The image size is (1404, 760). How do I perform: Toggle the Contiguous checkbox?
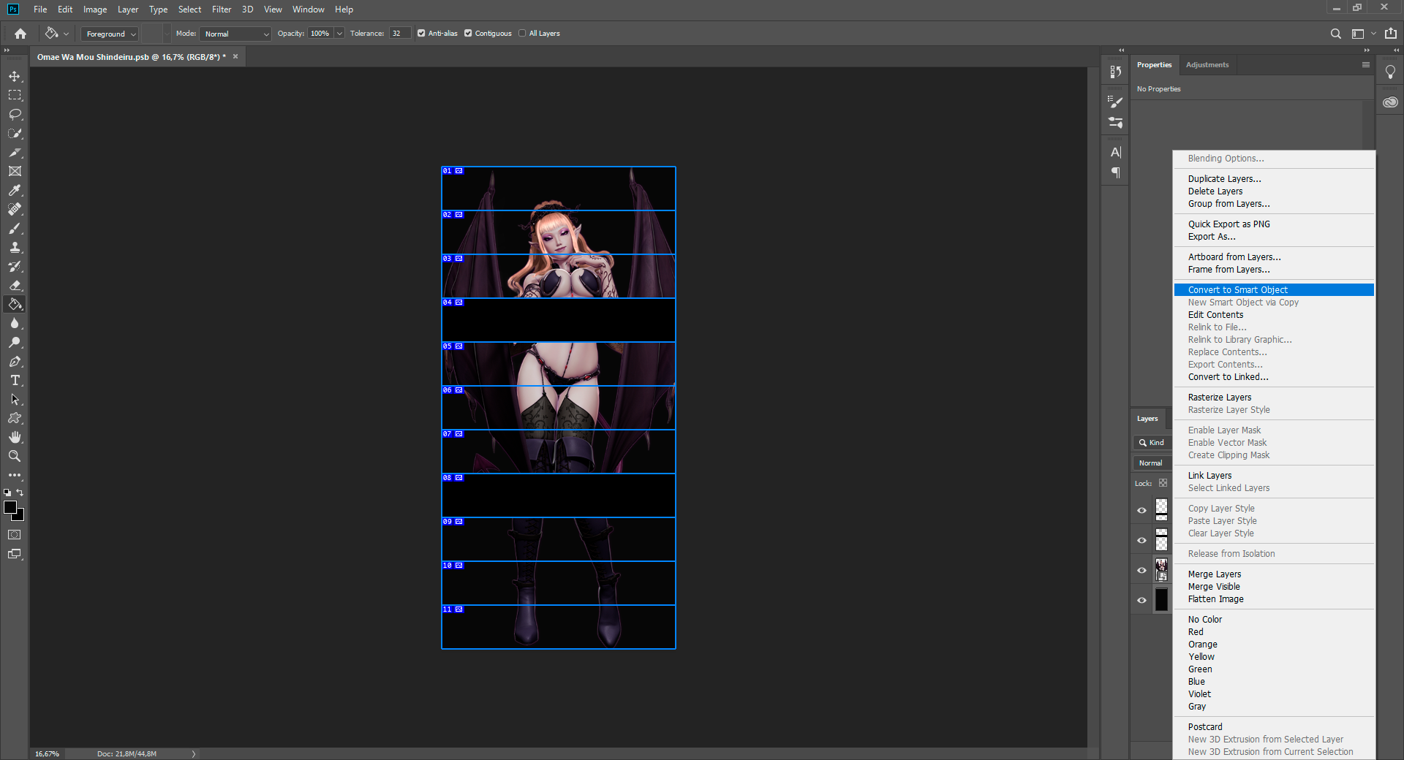(468, 33)
